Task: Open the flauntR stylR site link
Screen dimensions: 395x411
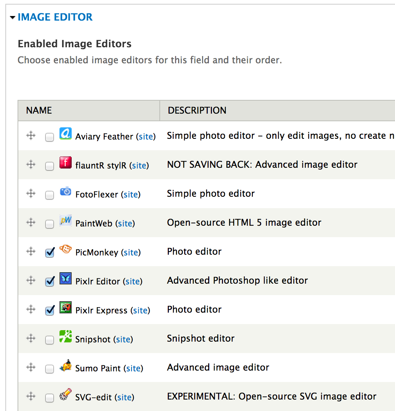Action: 139,165
